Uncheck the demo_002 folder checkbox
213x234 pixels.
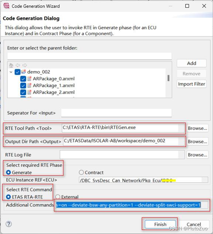coord(17,72)
